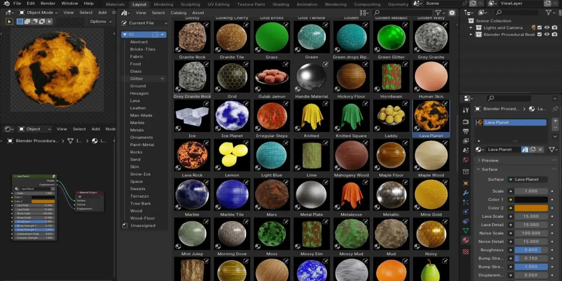Viewport: 562px width, 281px height.
Task: Open the File menu
Action: [x=17, y=4]
